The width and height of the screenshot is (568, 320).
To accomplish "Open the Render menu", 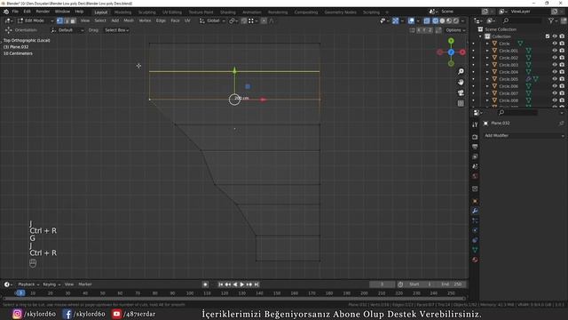I will [43, 12].
